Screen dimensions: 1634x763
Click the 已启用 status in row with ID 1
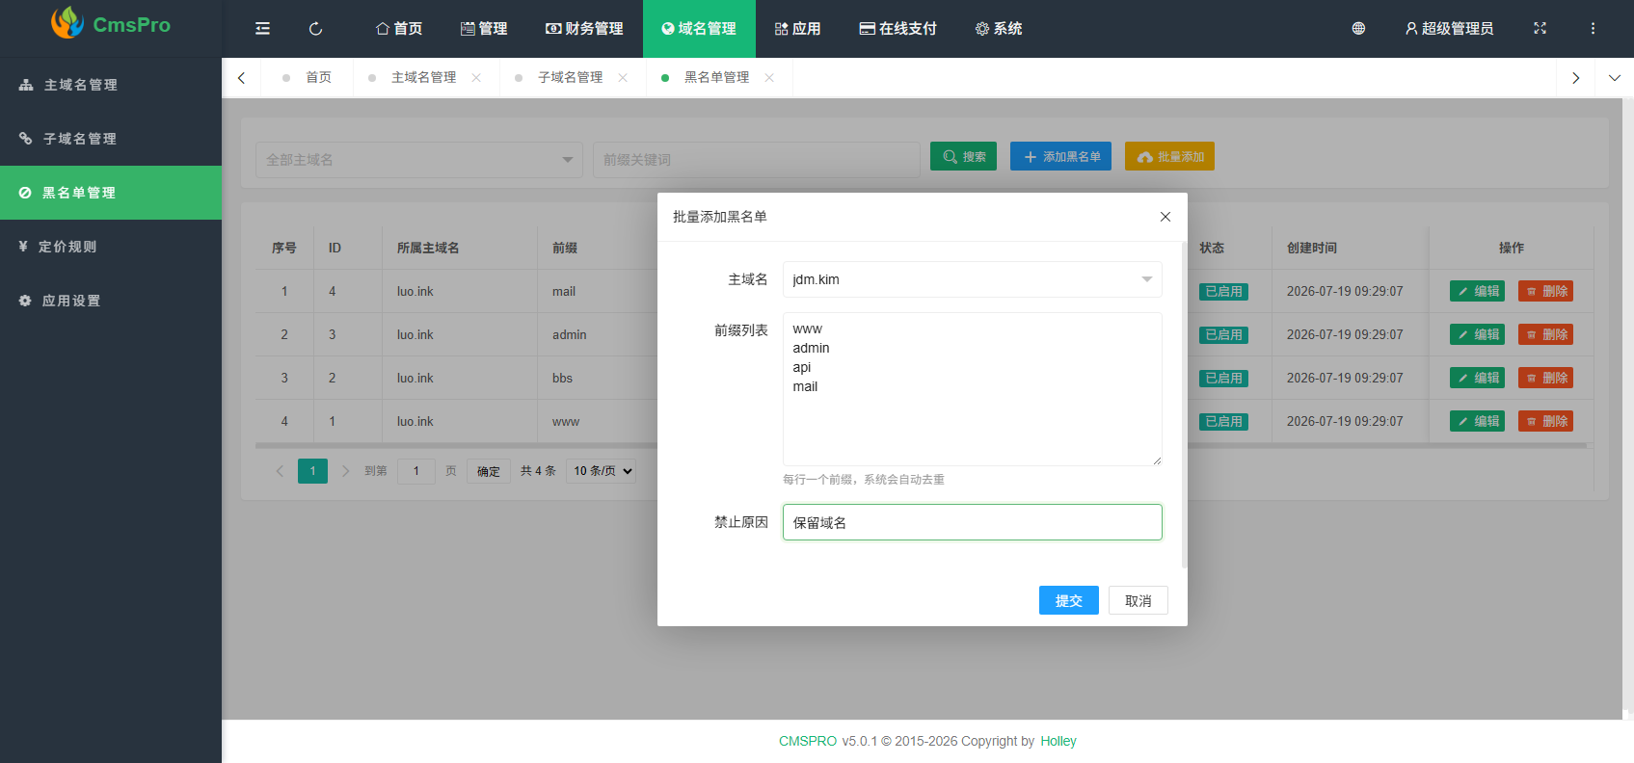pyautogui.click(x=1222, y=421)
